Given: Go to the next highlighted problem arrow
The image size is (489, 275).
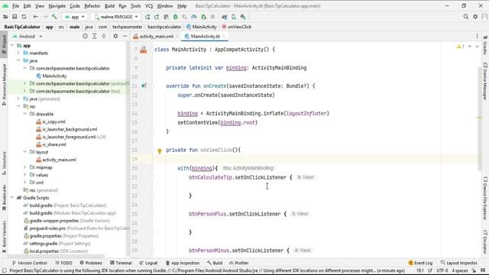Looking at the screenshot, I should click(477, 47).
